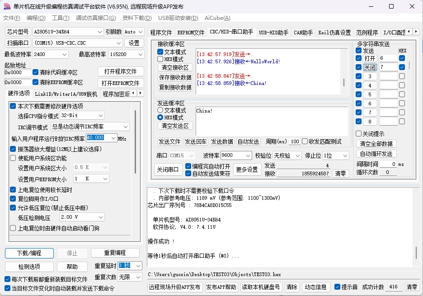Toggle 本次下载需要修改硬件选项 checkbox
423x296 pixels.
(13, 106)
